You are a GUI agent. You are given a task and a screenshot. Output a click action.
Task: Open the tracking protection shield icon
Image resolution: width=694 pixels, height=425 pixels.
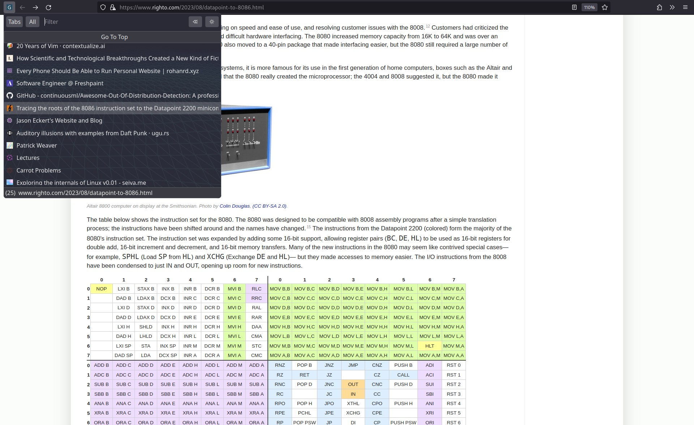103,7
